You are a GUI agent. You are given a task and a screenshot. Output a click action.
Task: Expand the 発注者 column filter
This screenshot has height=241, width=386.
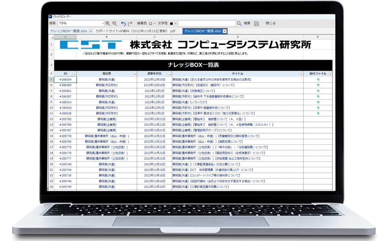click(x=135, y=74)
